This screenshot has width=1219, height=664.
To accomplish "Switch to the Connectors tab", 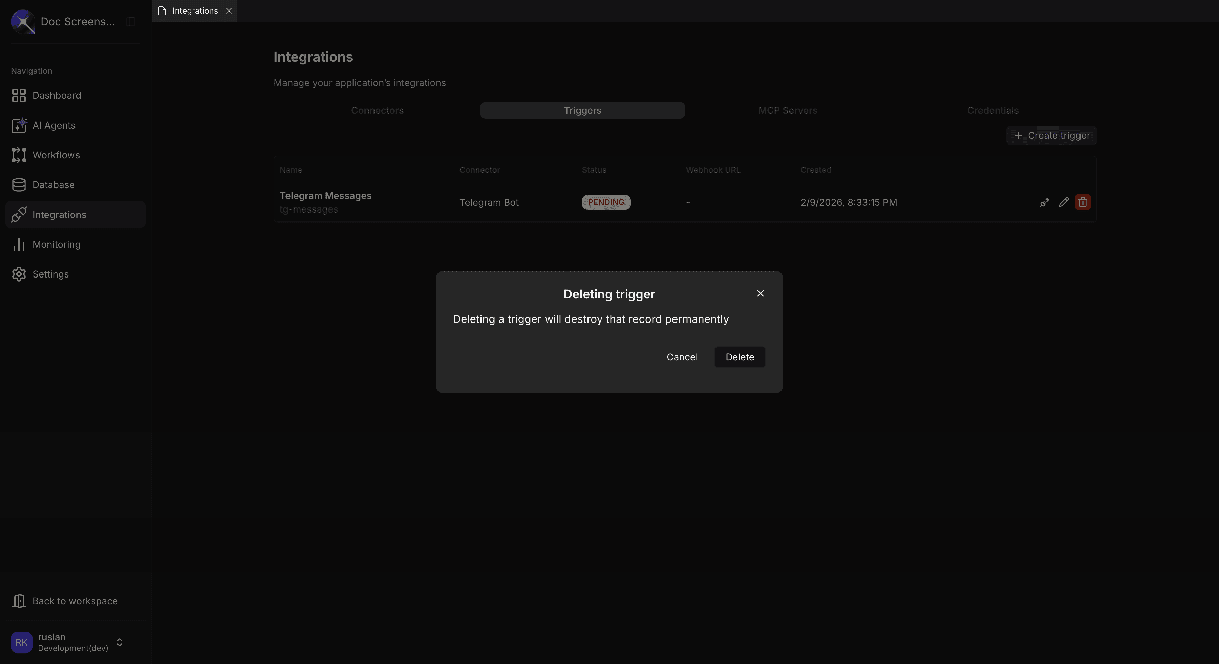I will coord(377,110).
